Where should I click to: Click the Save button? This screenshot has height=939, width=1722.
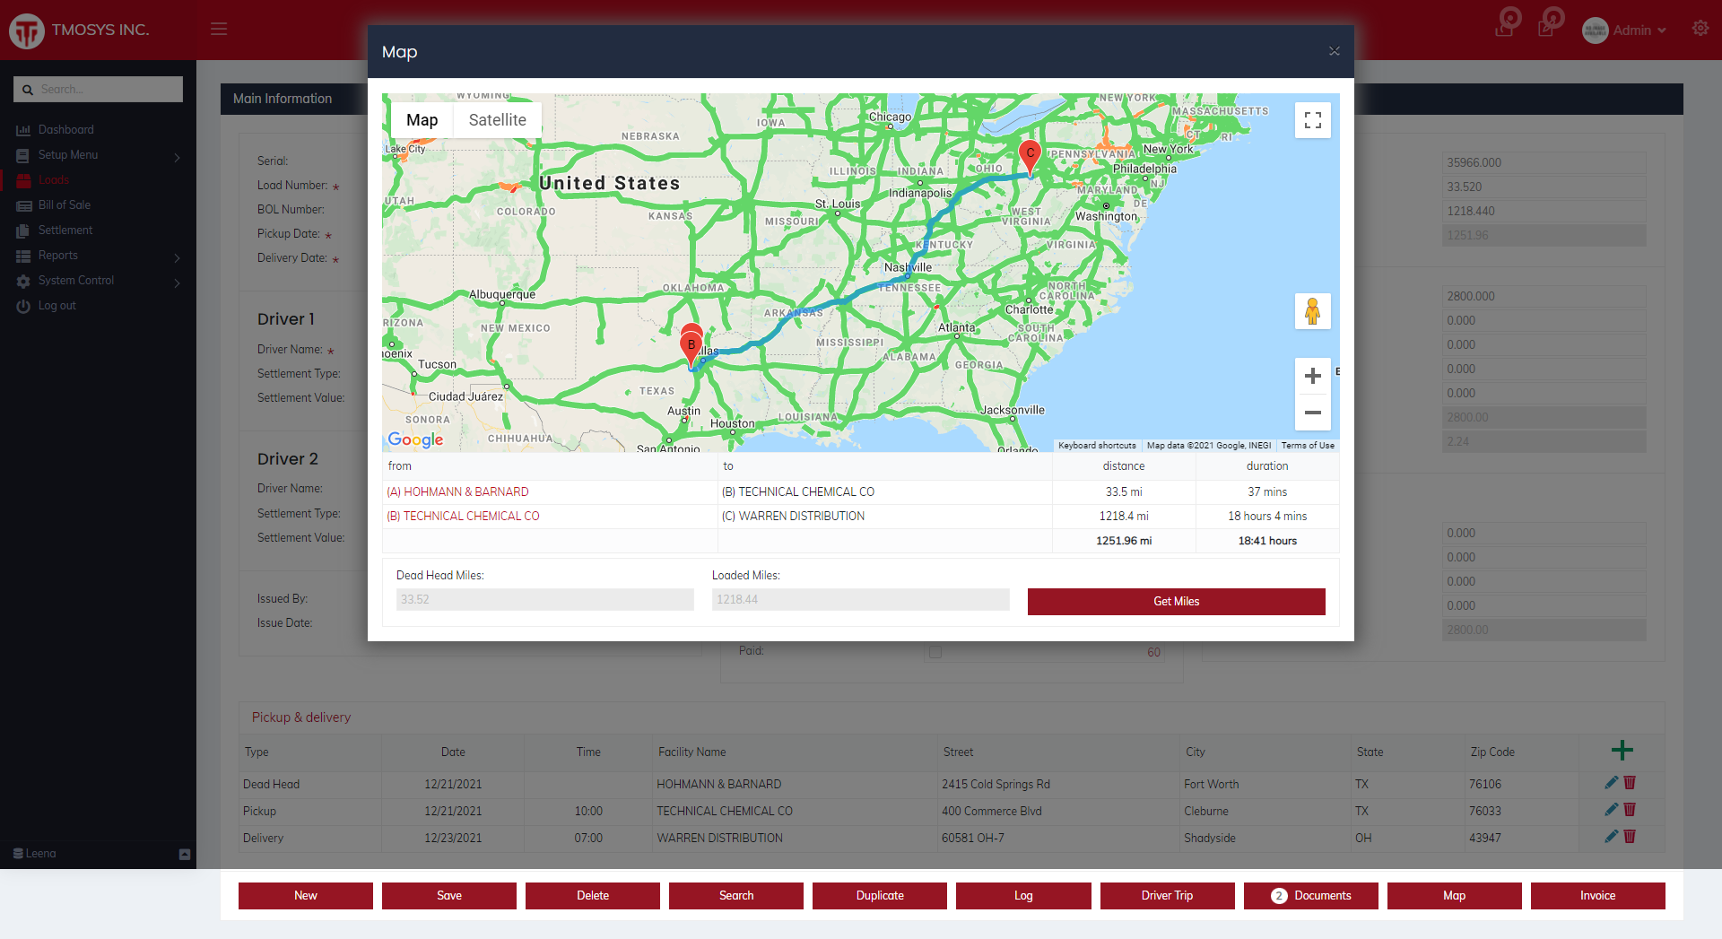(x=449, y=896)
